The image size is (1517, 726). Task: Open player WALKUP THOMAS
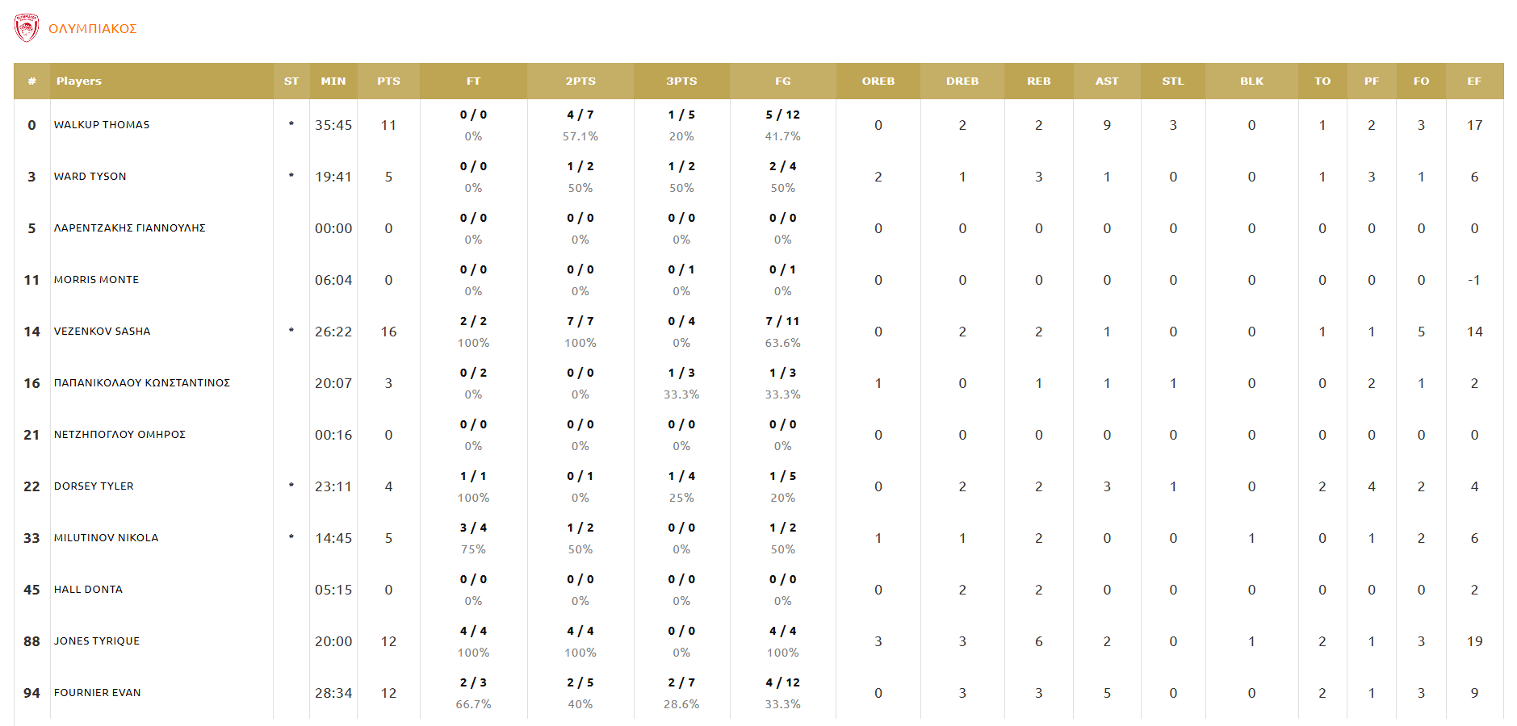(102, 125)
